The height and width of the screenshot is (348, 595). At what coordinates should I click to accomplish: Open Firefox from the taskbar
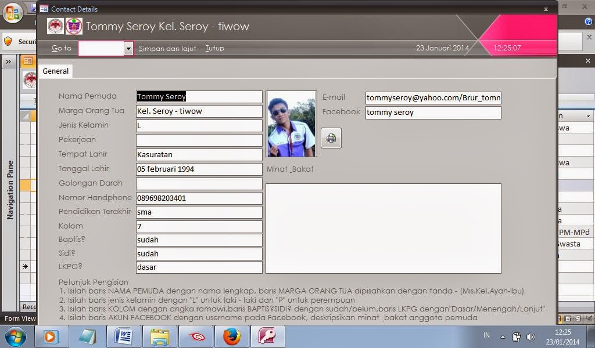click(x=232, y=336)
